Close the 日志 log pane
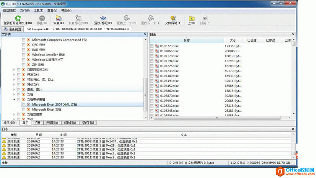Viewport: 316px width, 178px height. pos(293,129)
